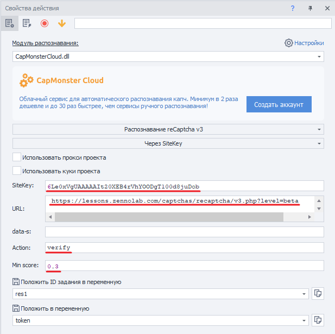This screenshot has height=334, width=335.
Task: Click copy icon next to token variable
Action: click(319, 320)
